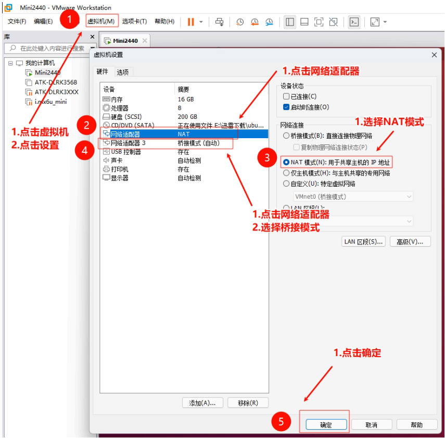Open the 帮助(H) menu

point(164,21)
